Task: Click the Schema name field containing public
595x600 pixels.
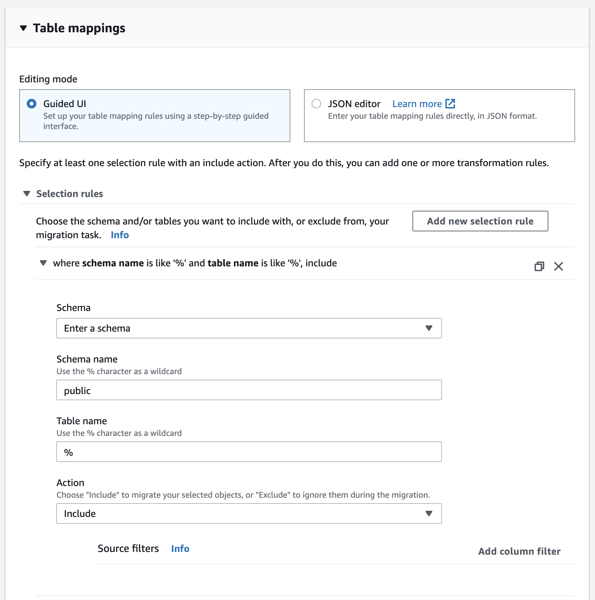Action: click(x=249, y=390)
